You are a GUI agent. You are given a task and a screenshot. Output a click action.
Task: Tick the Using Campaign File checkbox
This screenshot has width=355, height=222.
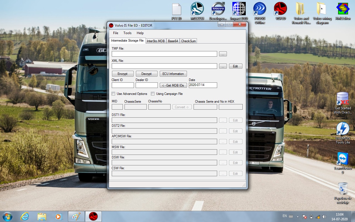coord(153,94)
